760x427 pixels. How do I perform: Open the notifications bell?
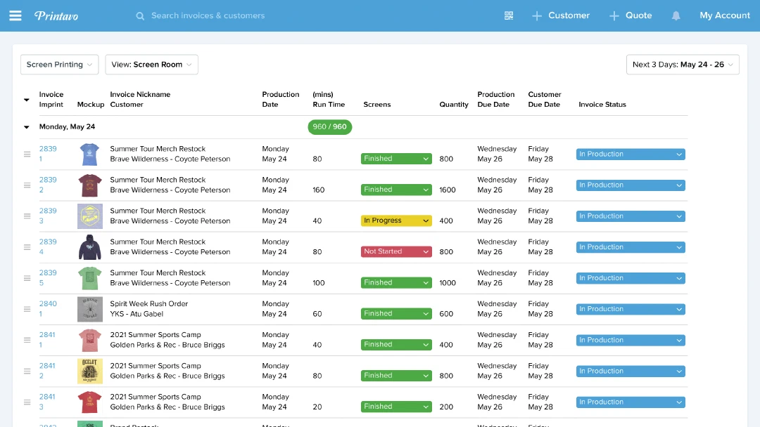tap(676, 15)
